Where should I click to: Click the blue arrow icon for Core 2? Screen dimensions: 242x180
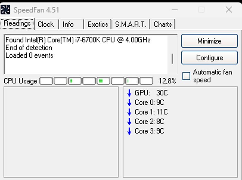point(129,122)
